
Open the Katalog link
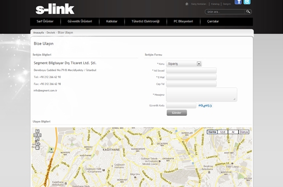click(x=215, y=4)
